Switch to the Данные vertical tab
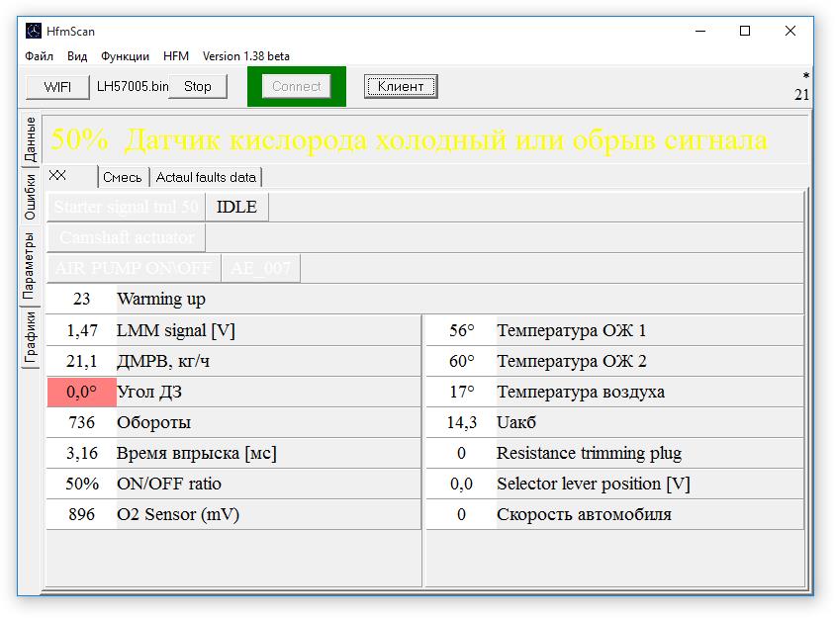835x618 pixels. point(31,139)
